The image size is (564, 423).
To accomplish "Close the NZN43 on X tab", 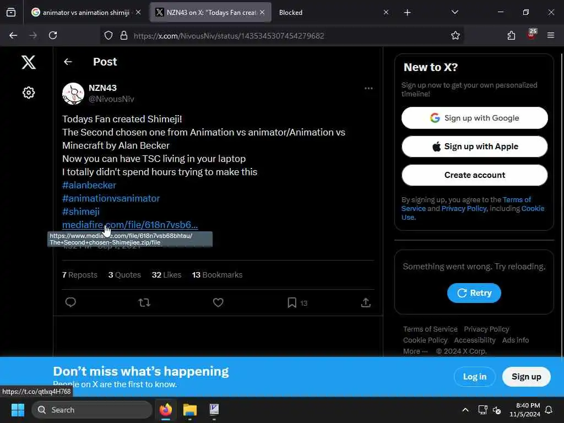I will click(262, 12).
